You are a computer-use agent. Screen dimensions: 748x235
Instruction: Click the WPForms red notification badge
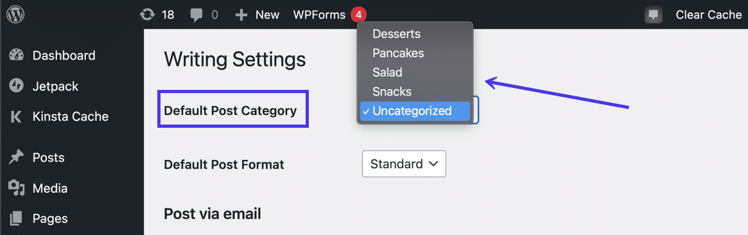359,15
